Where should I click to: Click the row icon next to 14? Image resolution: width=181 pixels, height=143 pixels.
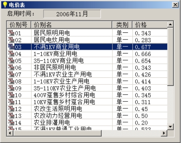click(x=11, y=122)
